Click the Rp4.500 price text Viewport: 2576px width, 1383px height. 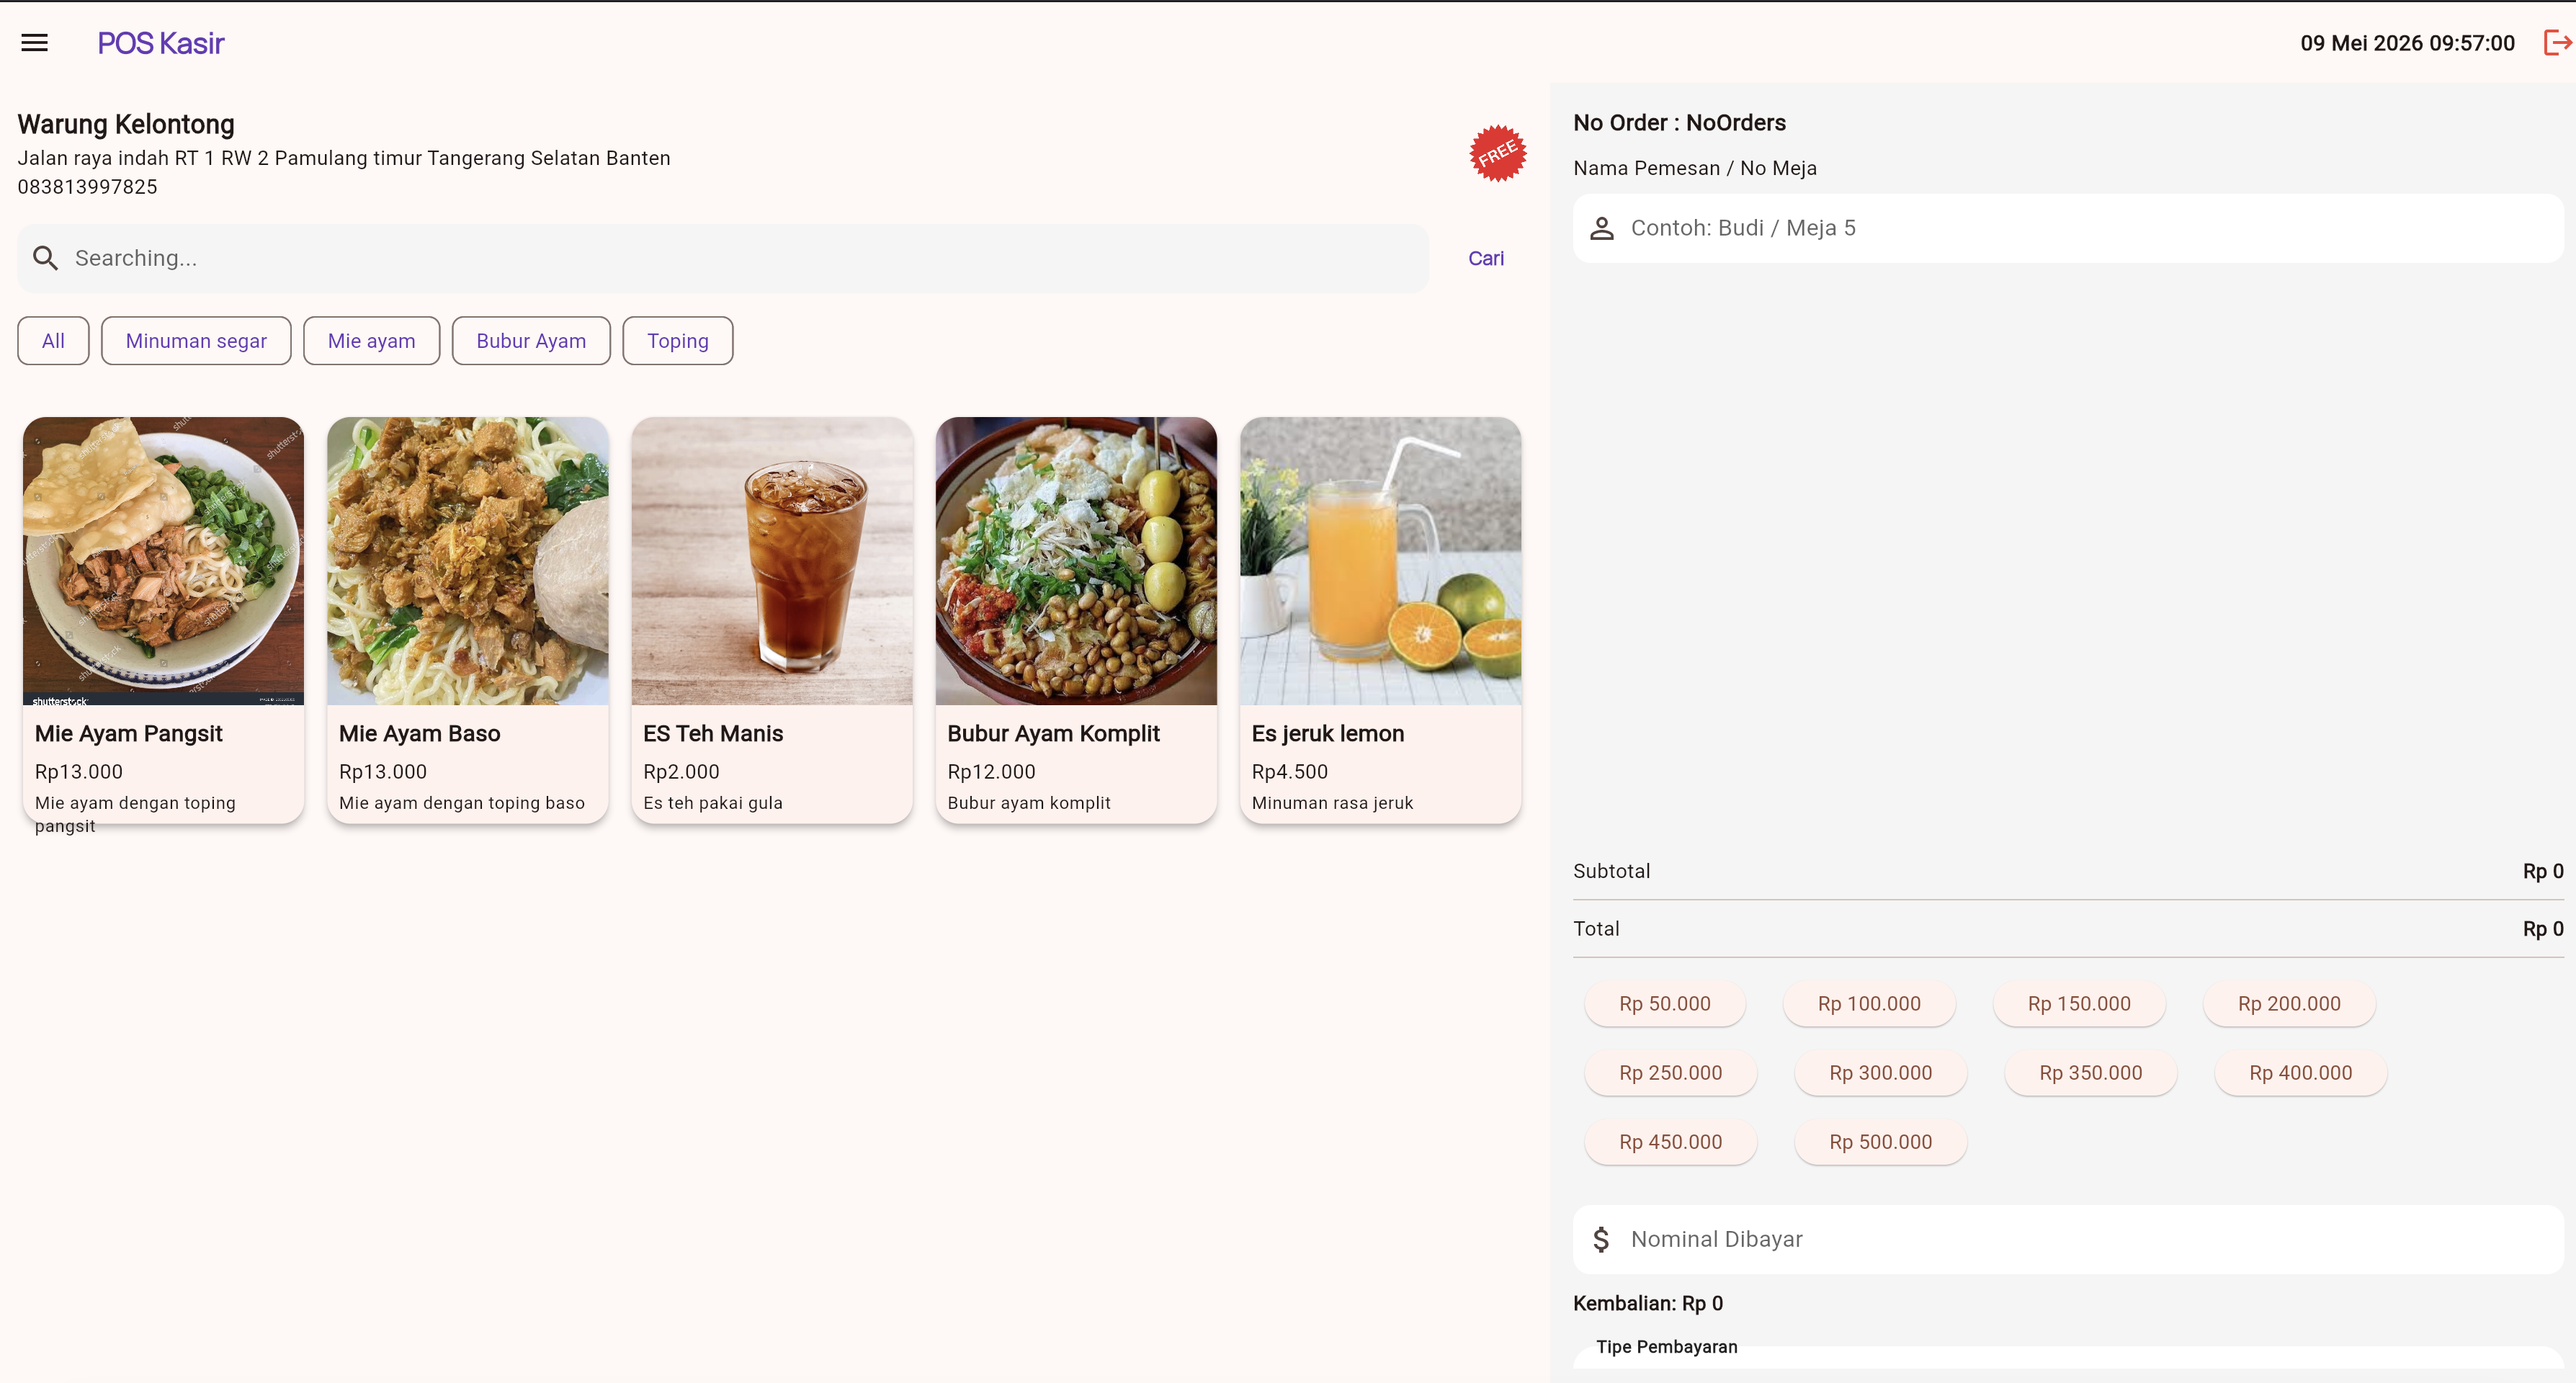pyautogui.click(x=1289, y=771)
